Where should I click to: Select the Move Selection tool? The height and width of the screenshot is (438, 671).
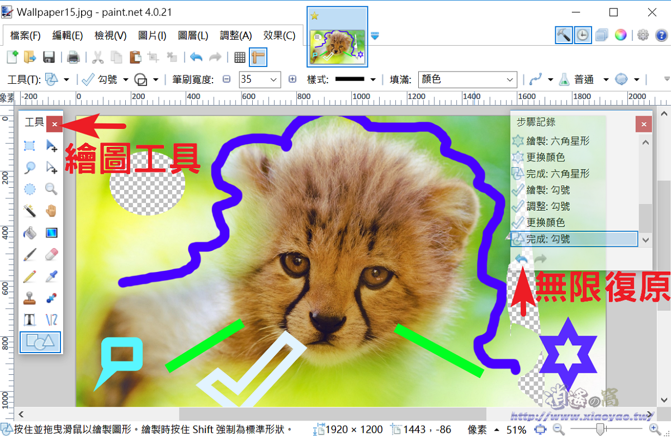coord(51,167)
